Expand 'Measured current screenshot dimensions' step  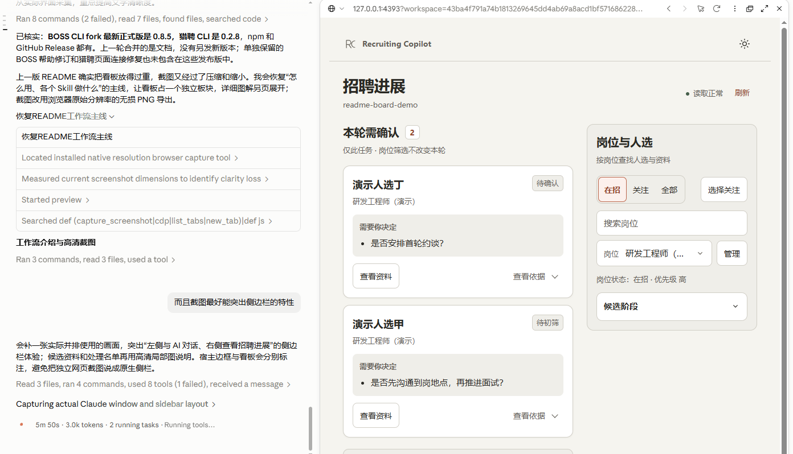pyautogui.click(x=145, y=179)
